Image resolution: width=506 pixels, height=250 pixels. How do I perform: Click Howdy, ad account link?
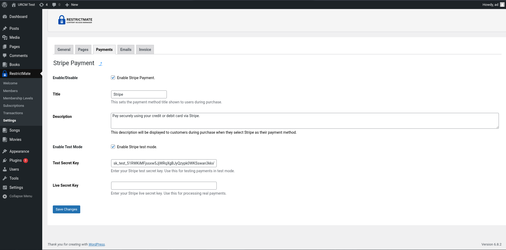490,5
